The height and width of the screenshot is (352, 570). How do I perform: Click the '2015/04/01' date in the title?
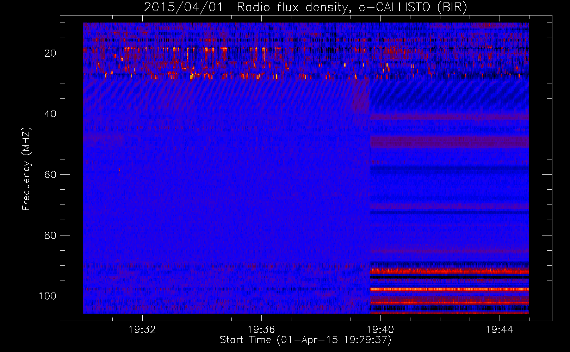coord(184,7)
